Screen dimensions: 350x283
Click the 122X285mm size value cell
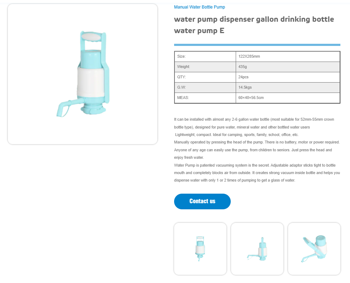tap(288, 57)
